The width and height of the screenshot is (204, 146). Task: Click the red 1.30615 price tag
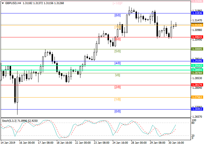pos(197,37)
